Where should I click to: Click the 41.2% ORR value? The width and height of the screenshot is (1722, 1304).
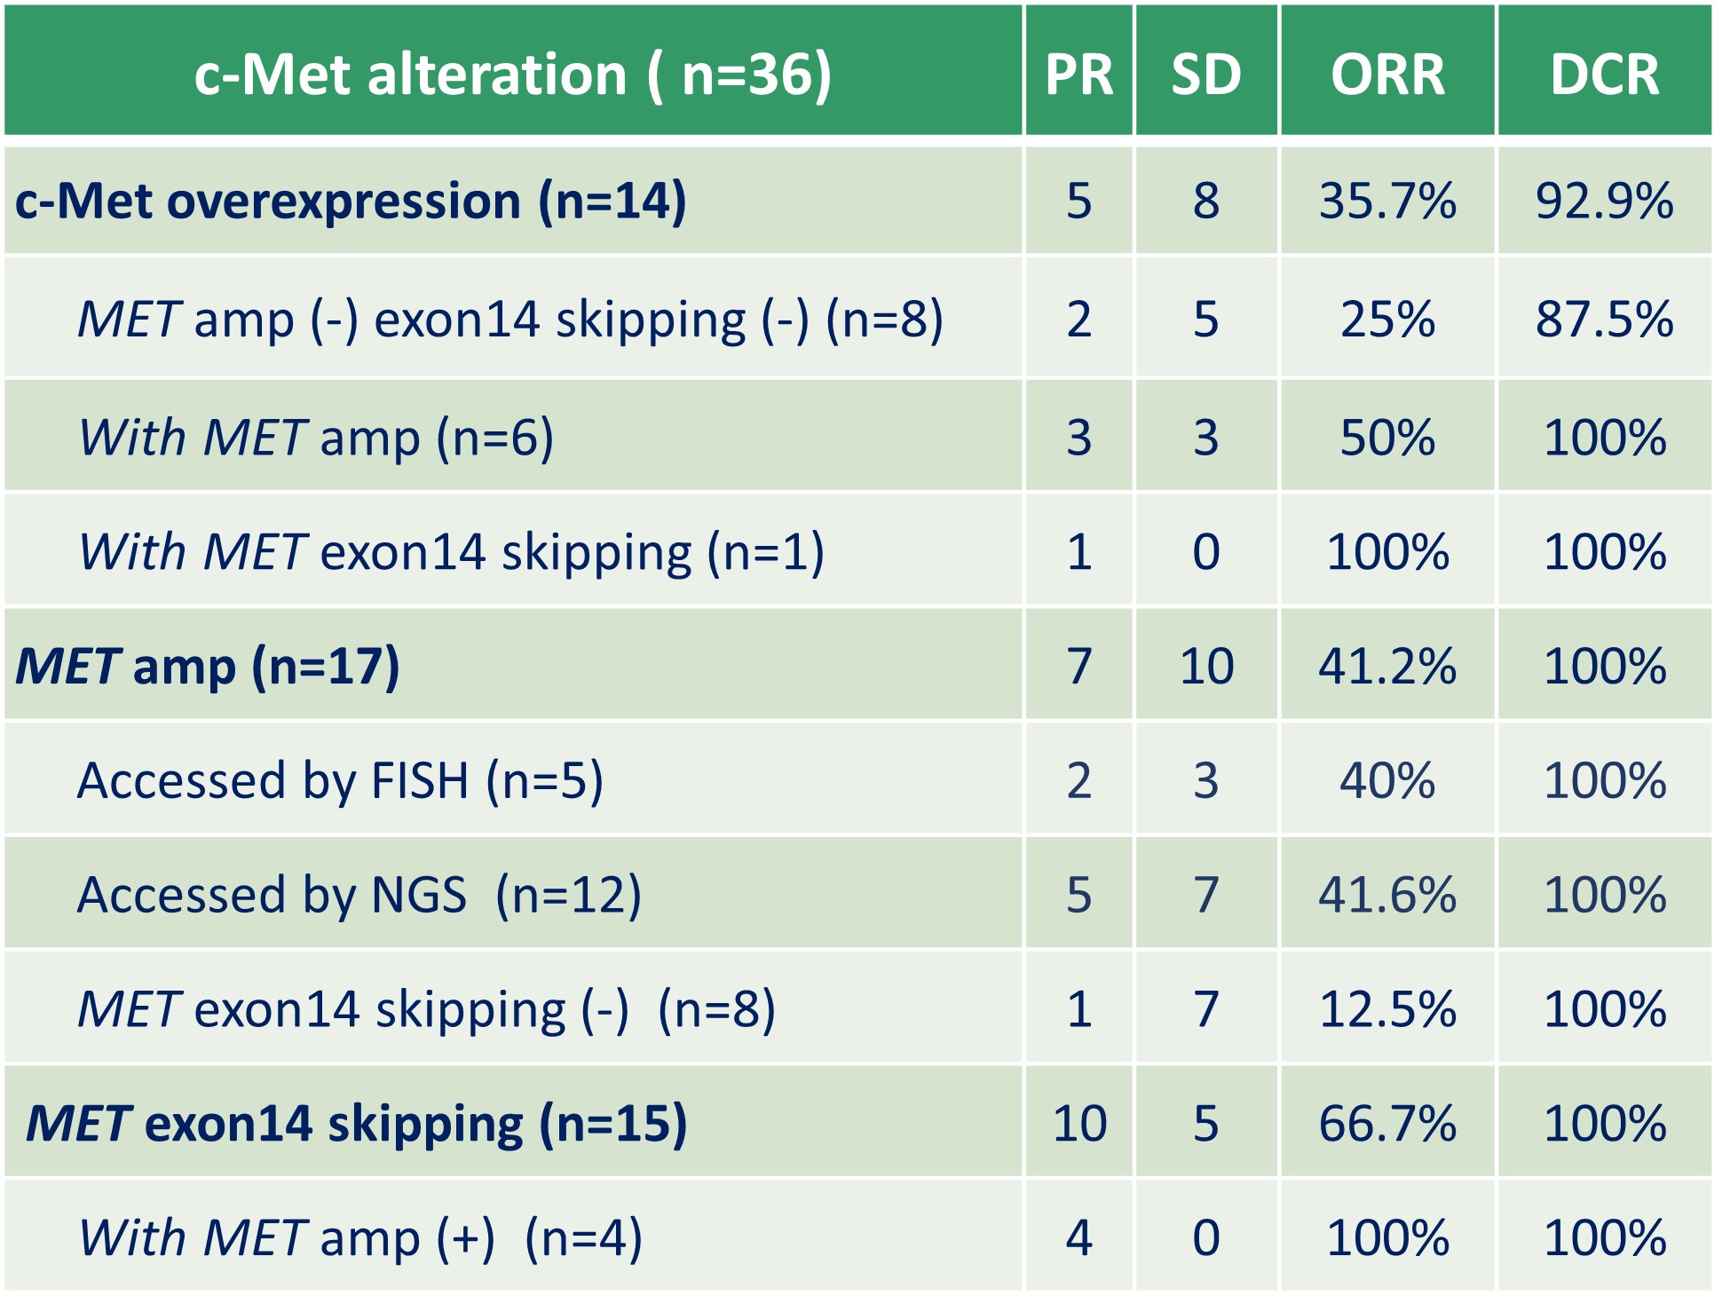(1387, 666)
